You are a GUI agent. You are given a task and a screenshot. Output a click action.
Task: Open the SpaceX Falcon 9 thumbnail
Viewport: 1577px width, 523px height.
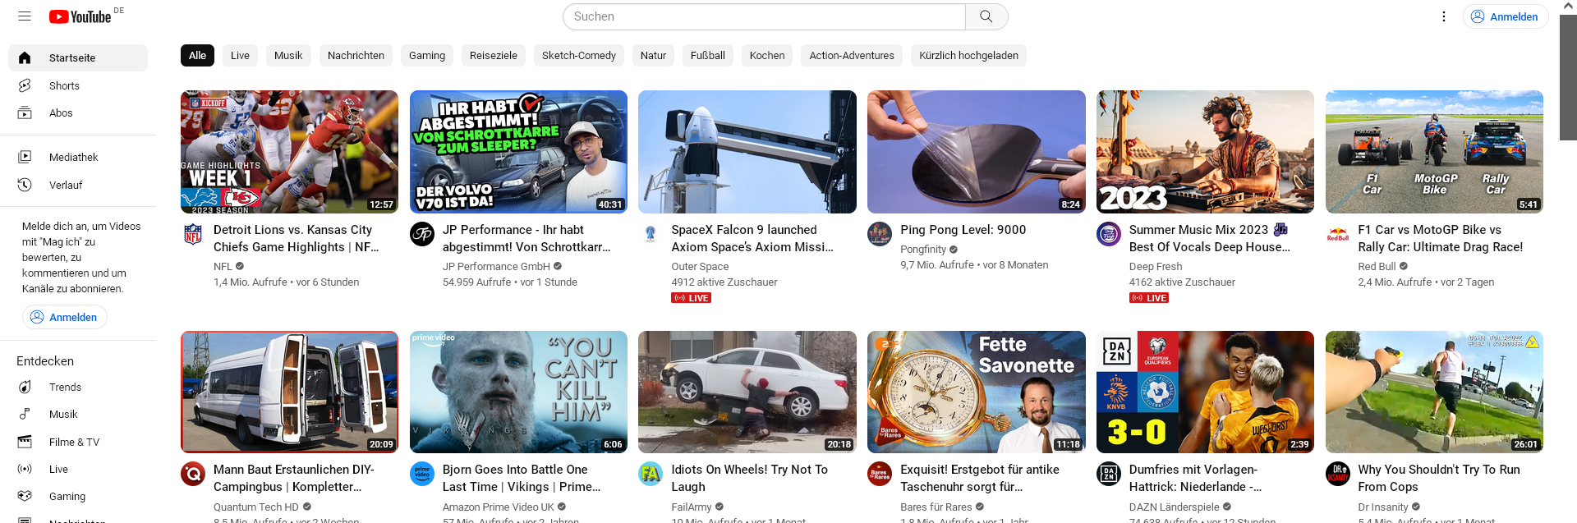[x=747, y=152]
